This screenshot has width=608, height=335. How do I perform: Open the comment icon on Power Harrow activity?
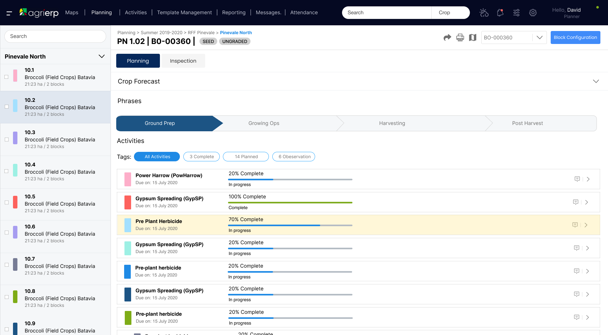pyautogui.click(x=577, y=179)
